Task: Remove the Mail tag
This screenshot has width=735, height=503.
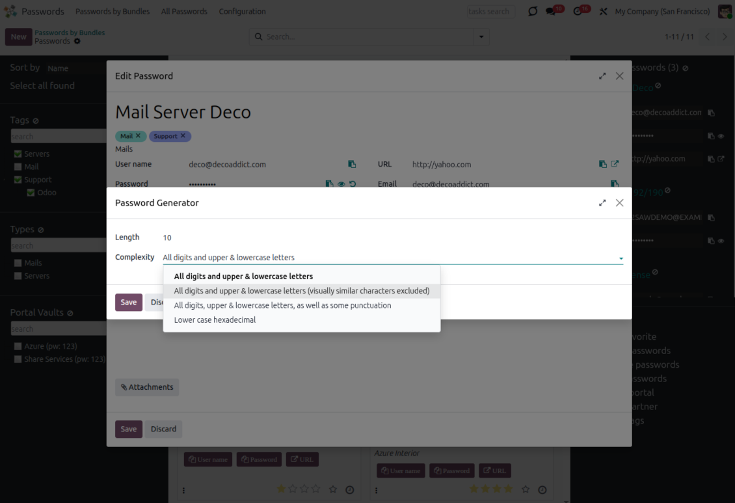Action: (138, 136)
